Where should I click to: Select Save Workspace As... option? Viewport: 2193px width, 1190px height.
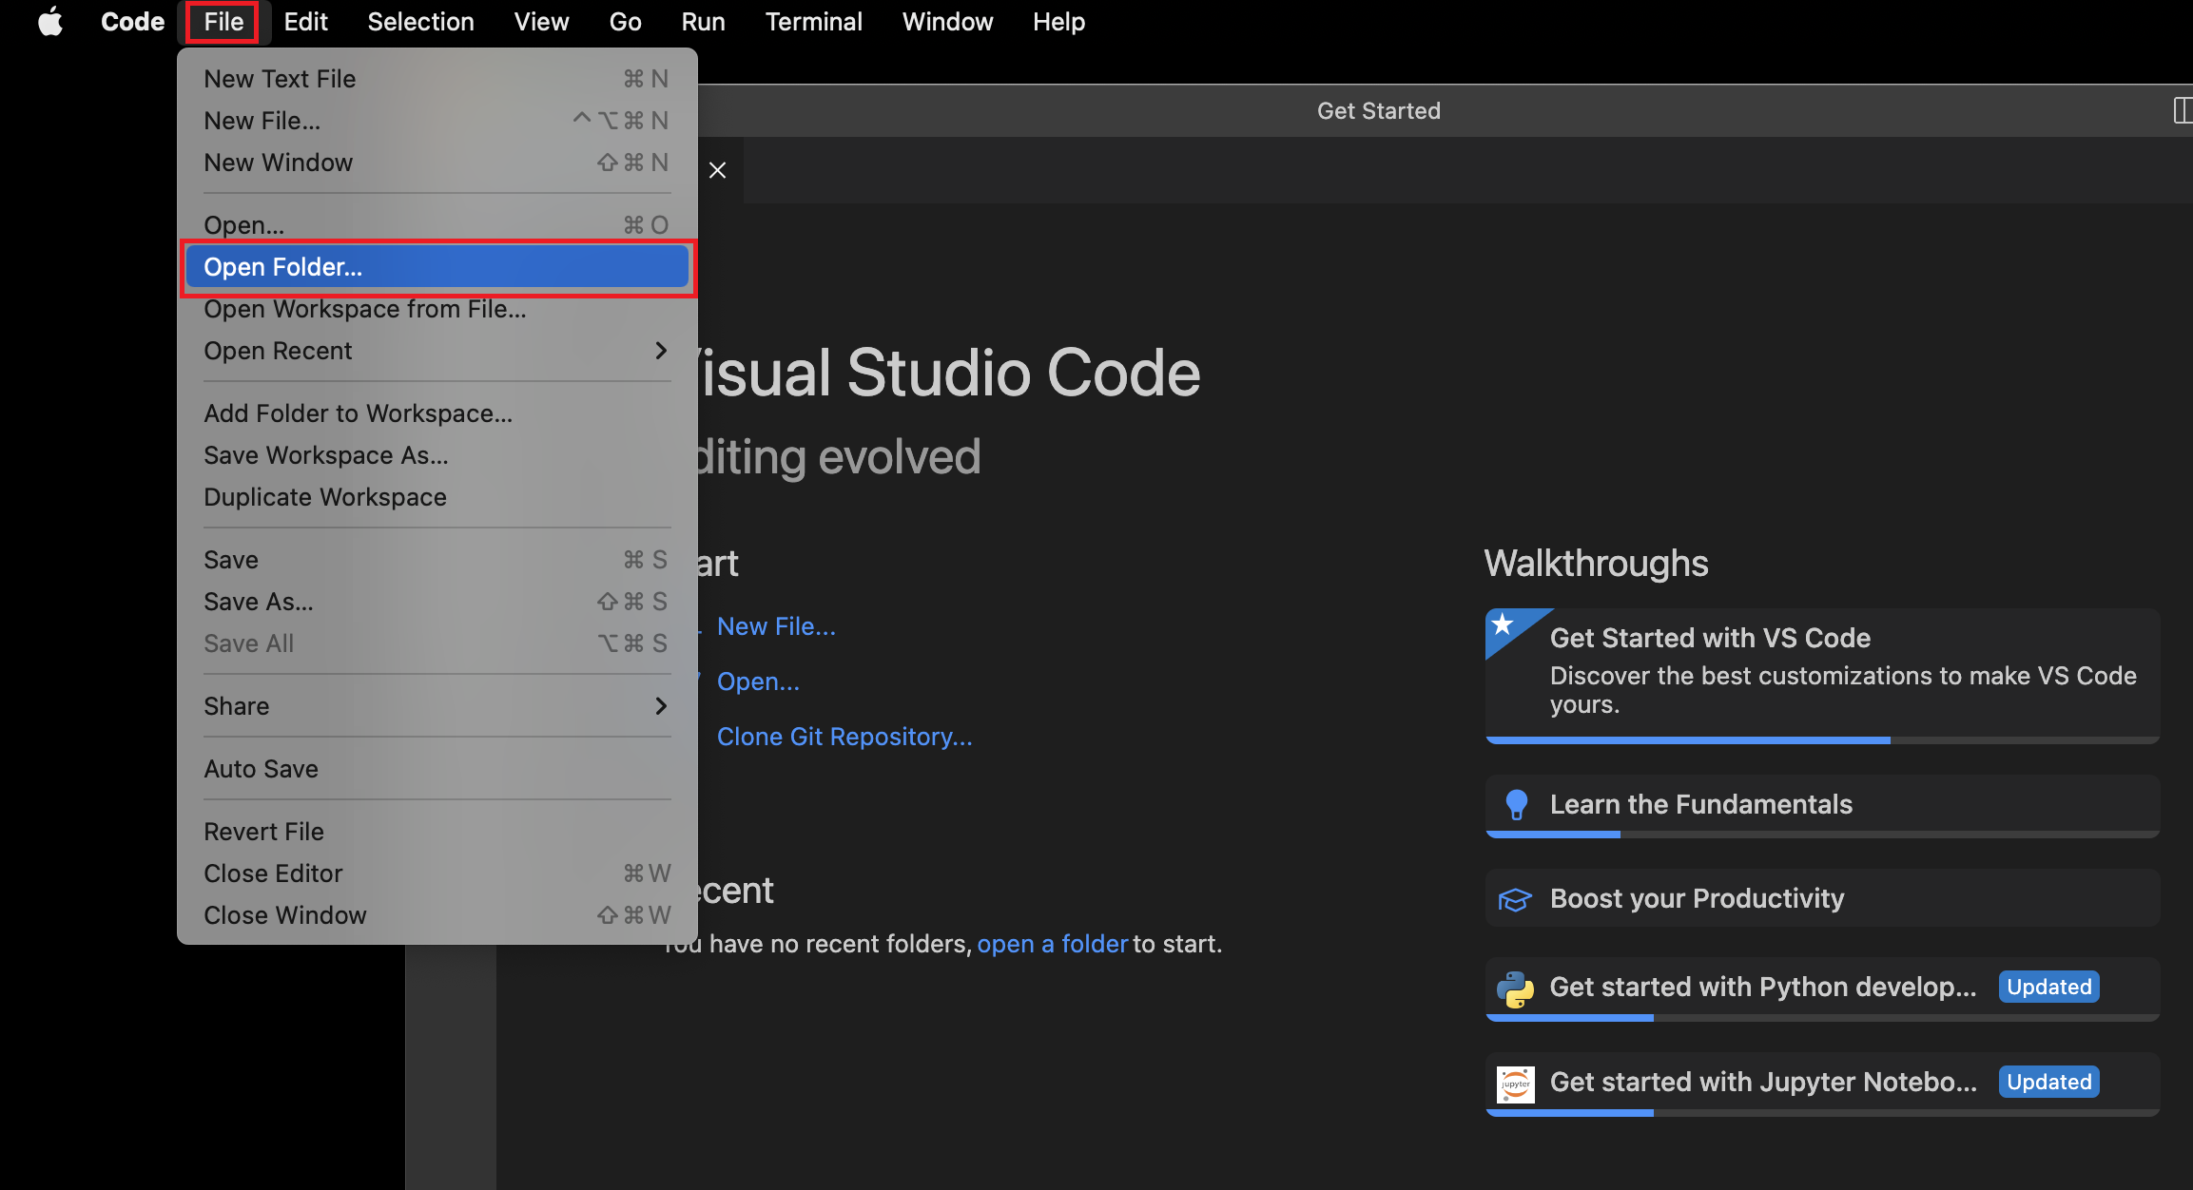click(x=326, y=455)
